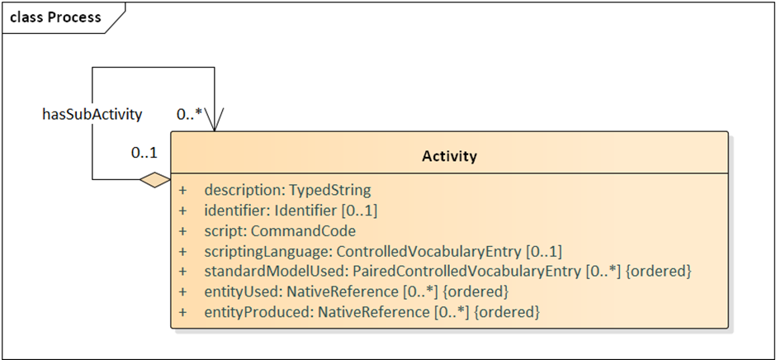This screenshot has width=776, height=360.
Task: Select the Activity class title
Action: tap(449, 157)
